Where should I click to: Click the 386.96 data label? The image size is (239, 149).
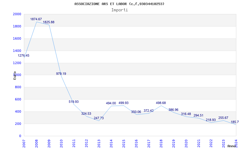pos(173,110)
